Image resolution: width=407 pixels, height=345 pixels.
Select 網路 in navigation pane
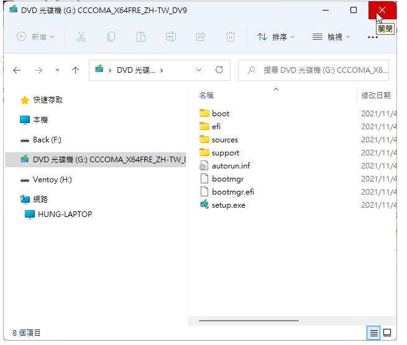pyautogui.click(x=40, y=200)
